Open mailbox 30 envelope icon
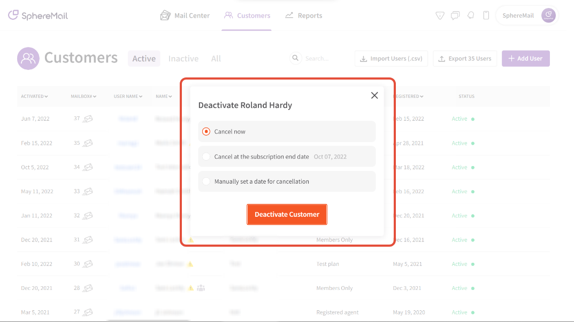Screen dimensions: 574x322 coord(88,264)
